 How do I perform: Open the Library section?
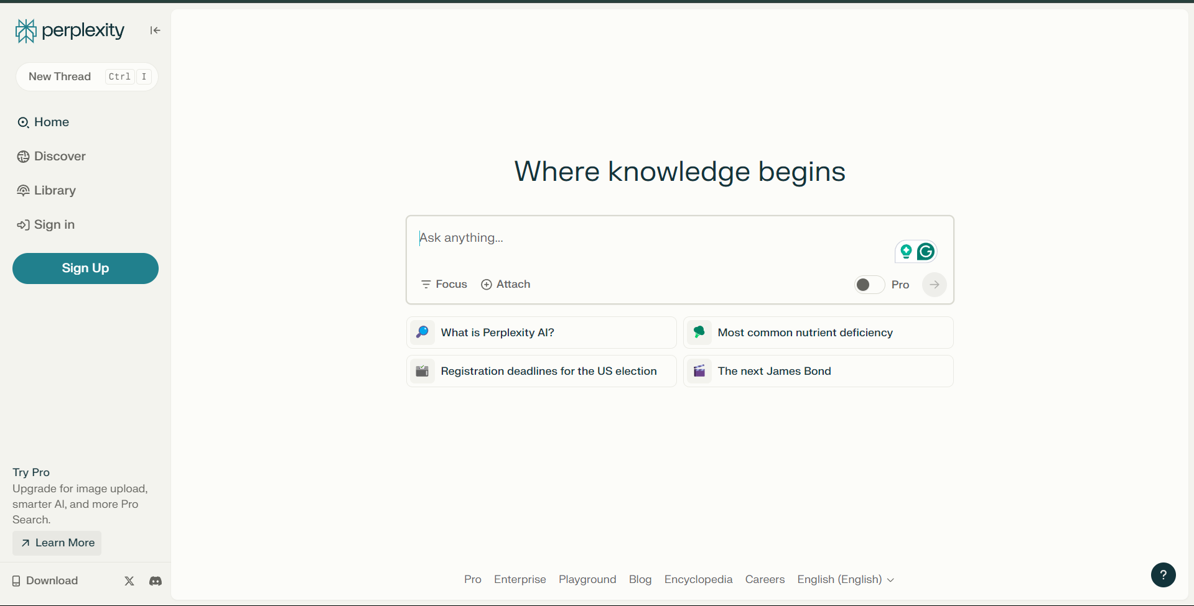tap(47, 191)
